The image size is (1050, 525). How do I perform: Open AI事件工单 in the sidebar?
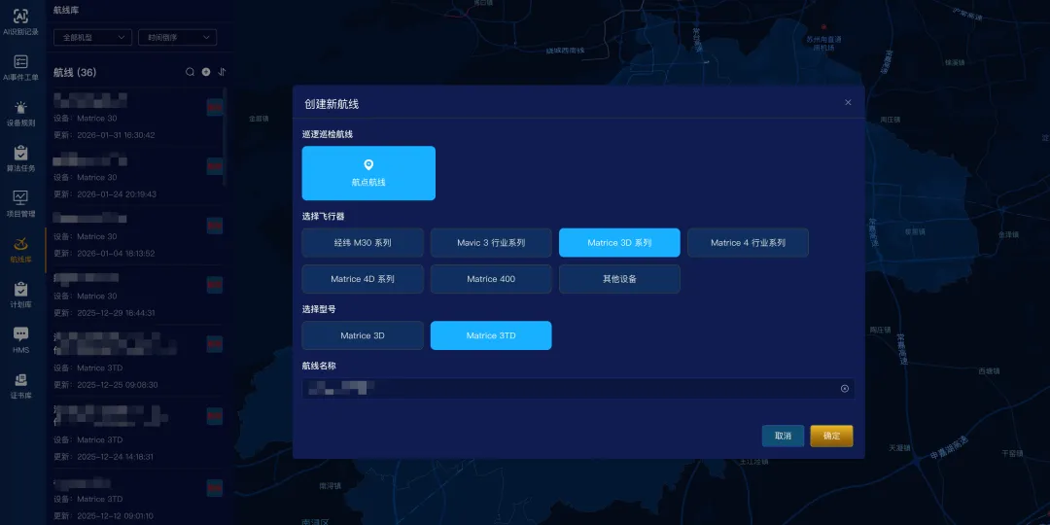[x=20, y=67]
